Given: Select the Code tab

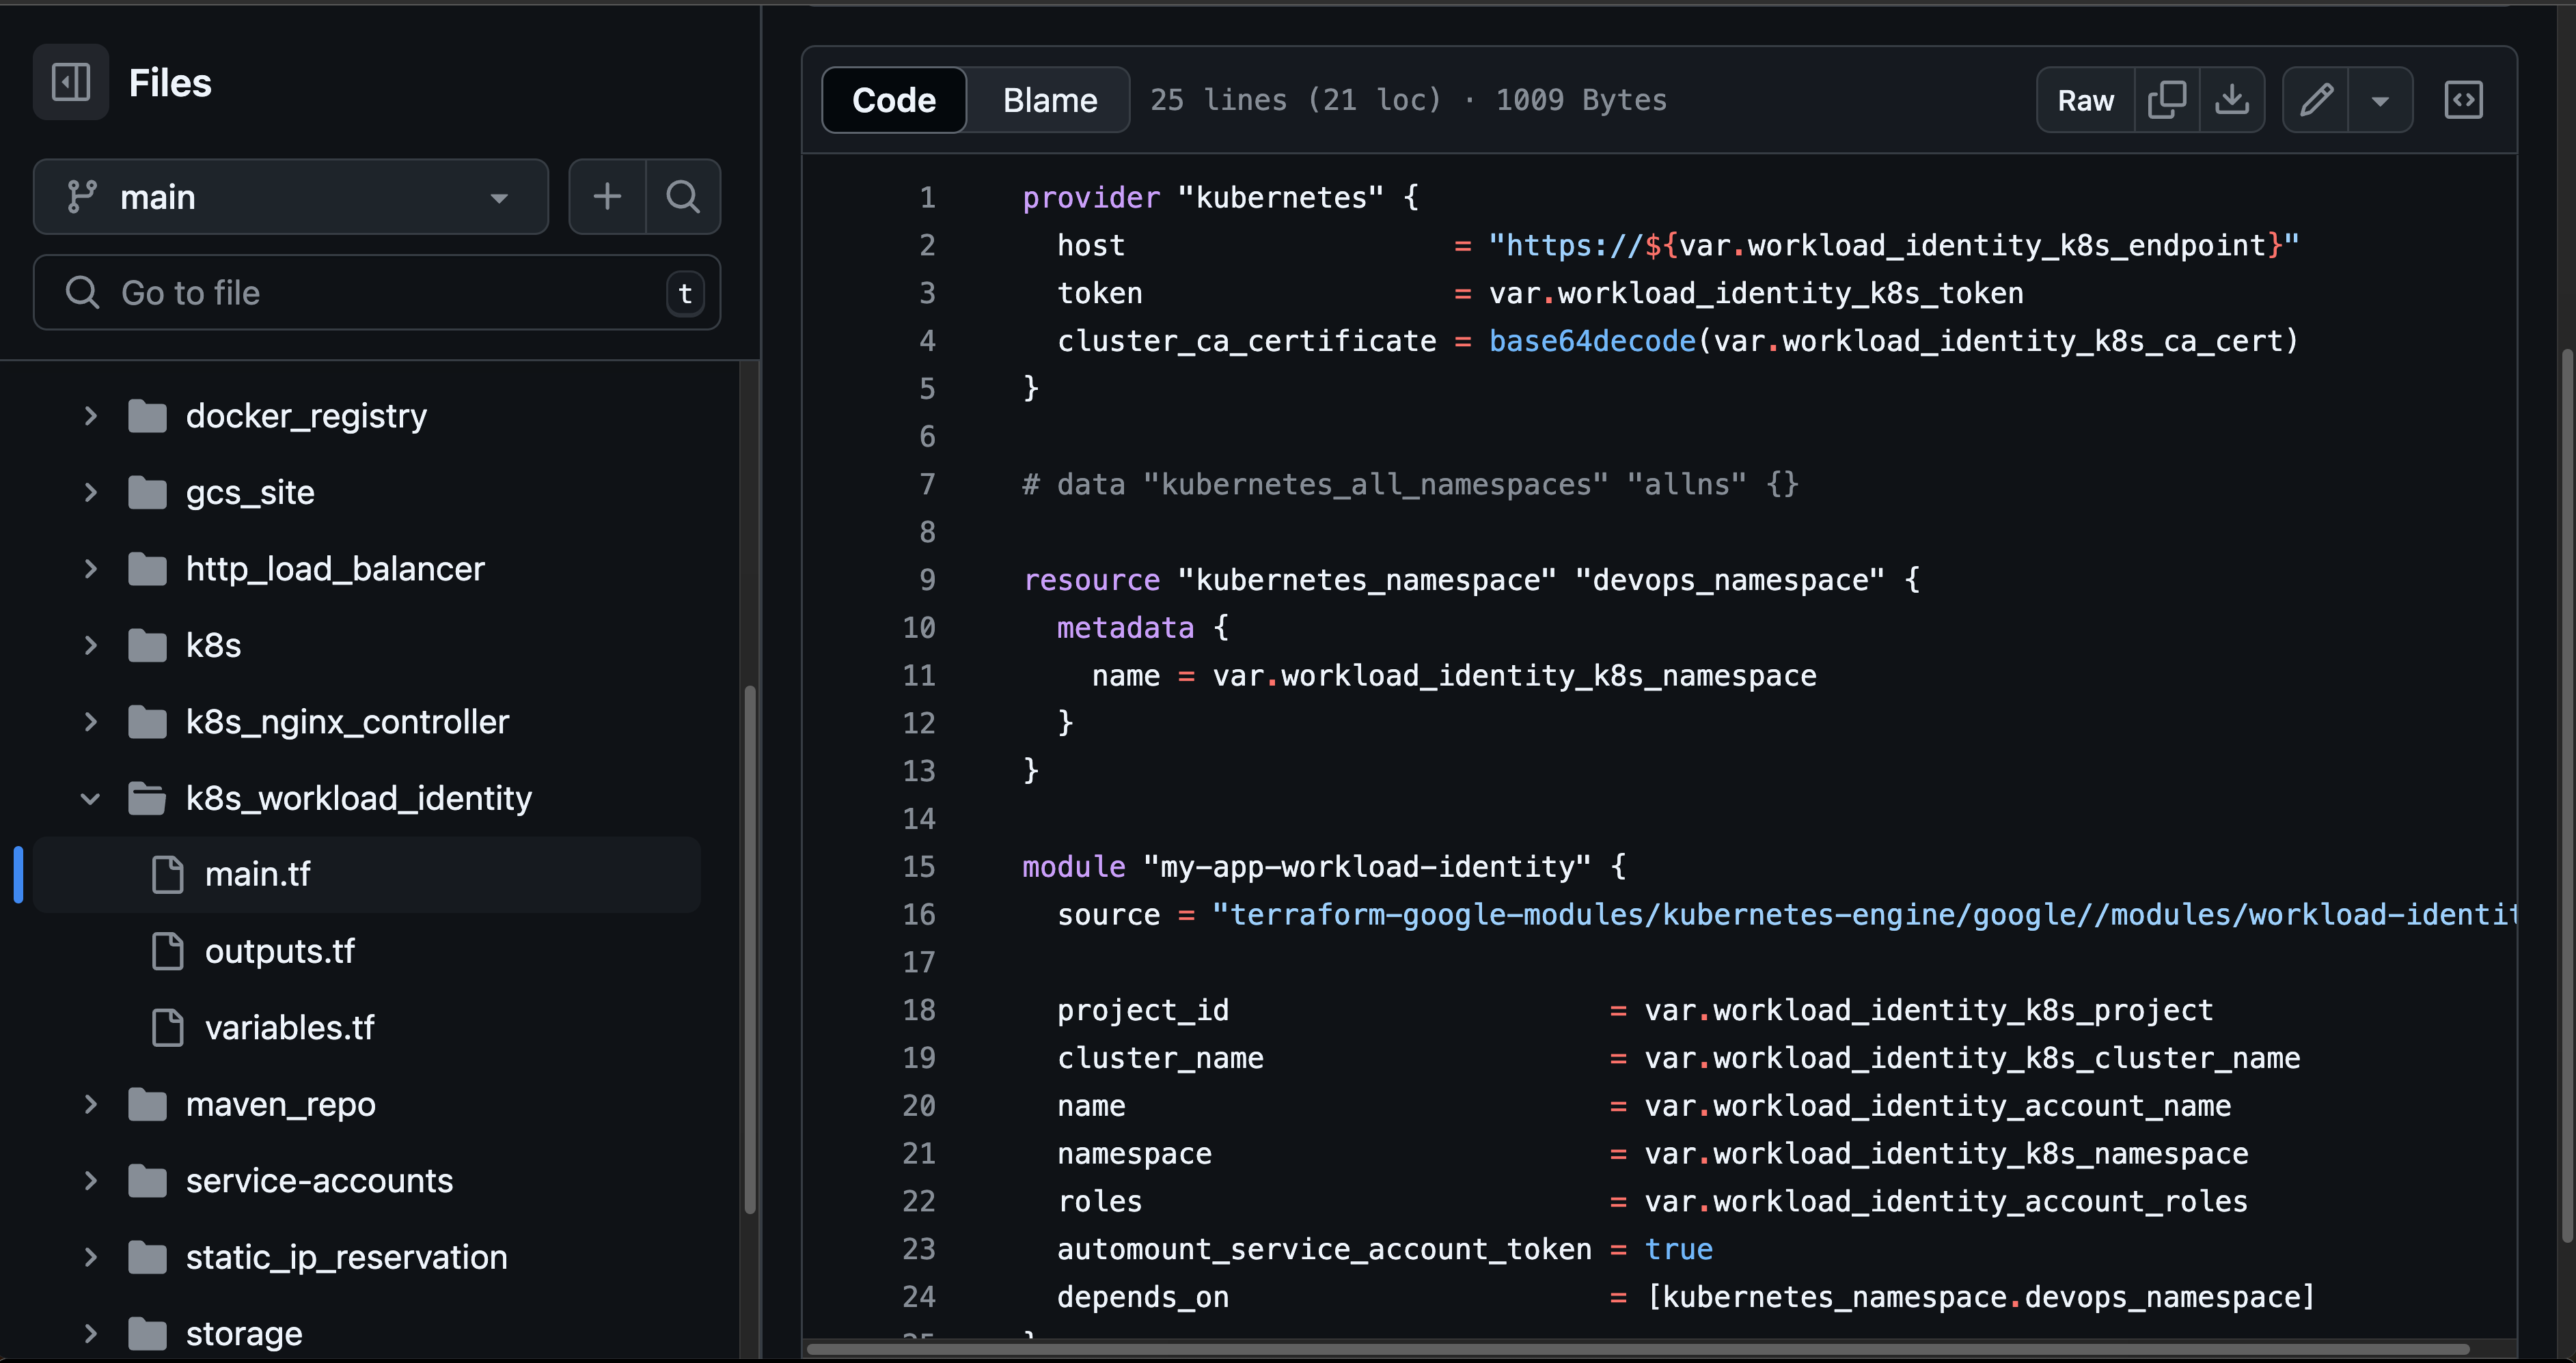Looking at the screenshot, I should coord(893,100).
